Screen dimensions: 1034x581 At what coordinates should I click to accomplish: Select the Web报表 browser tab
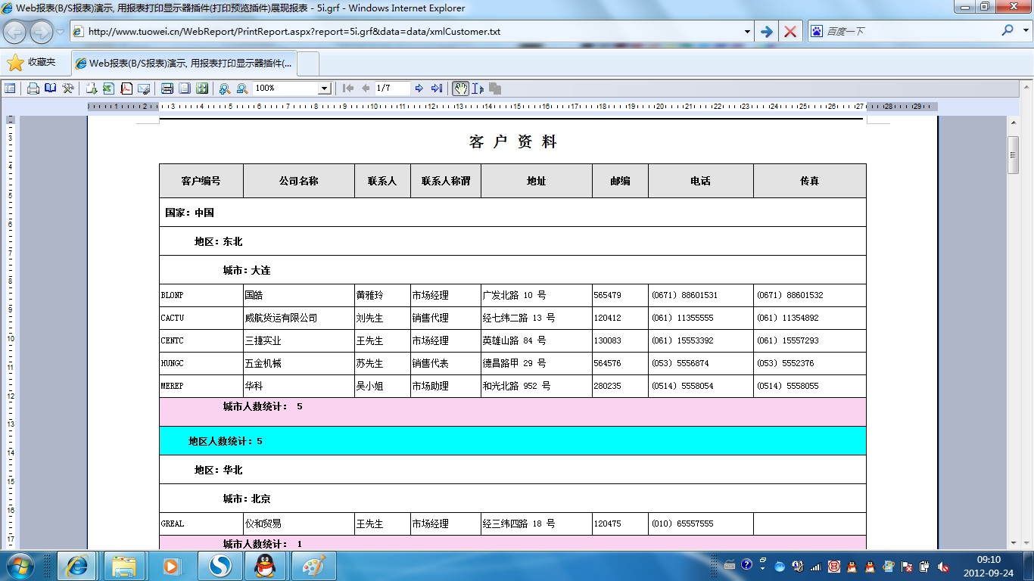pyautogui.click(x=184, y=64)
